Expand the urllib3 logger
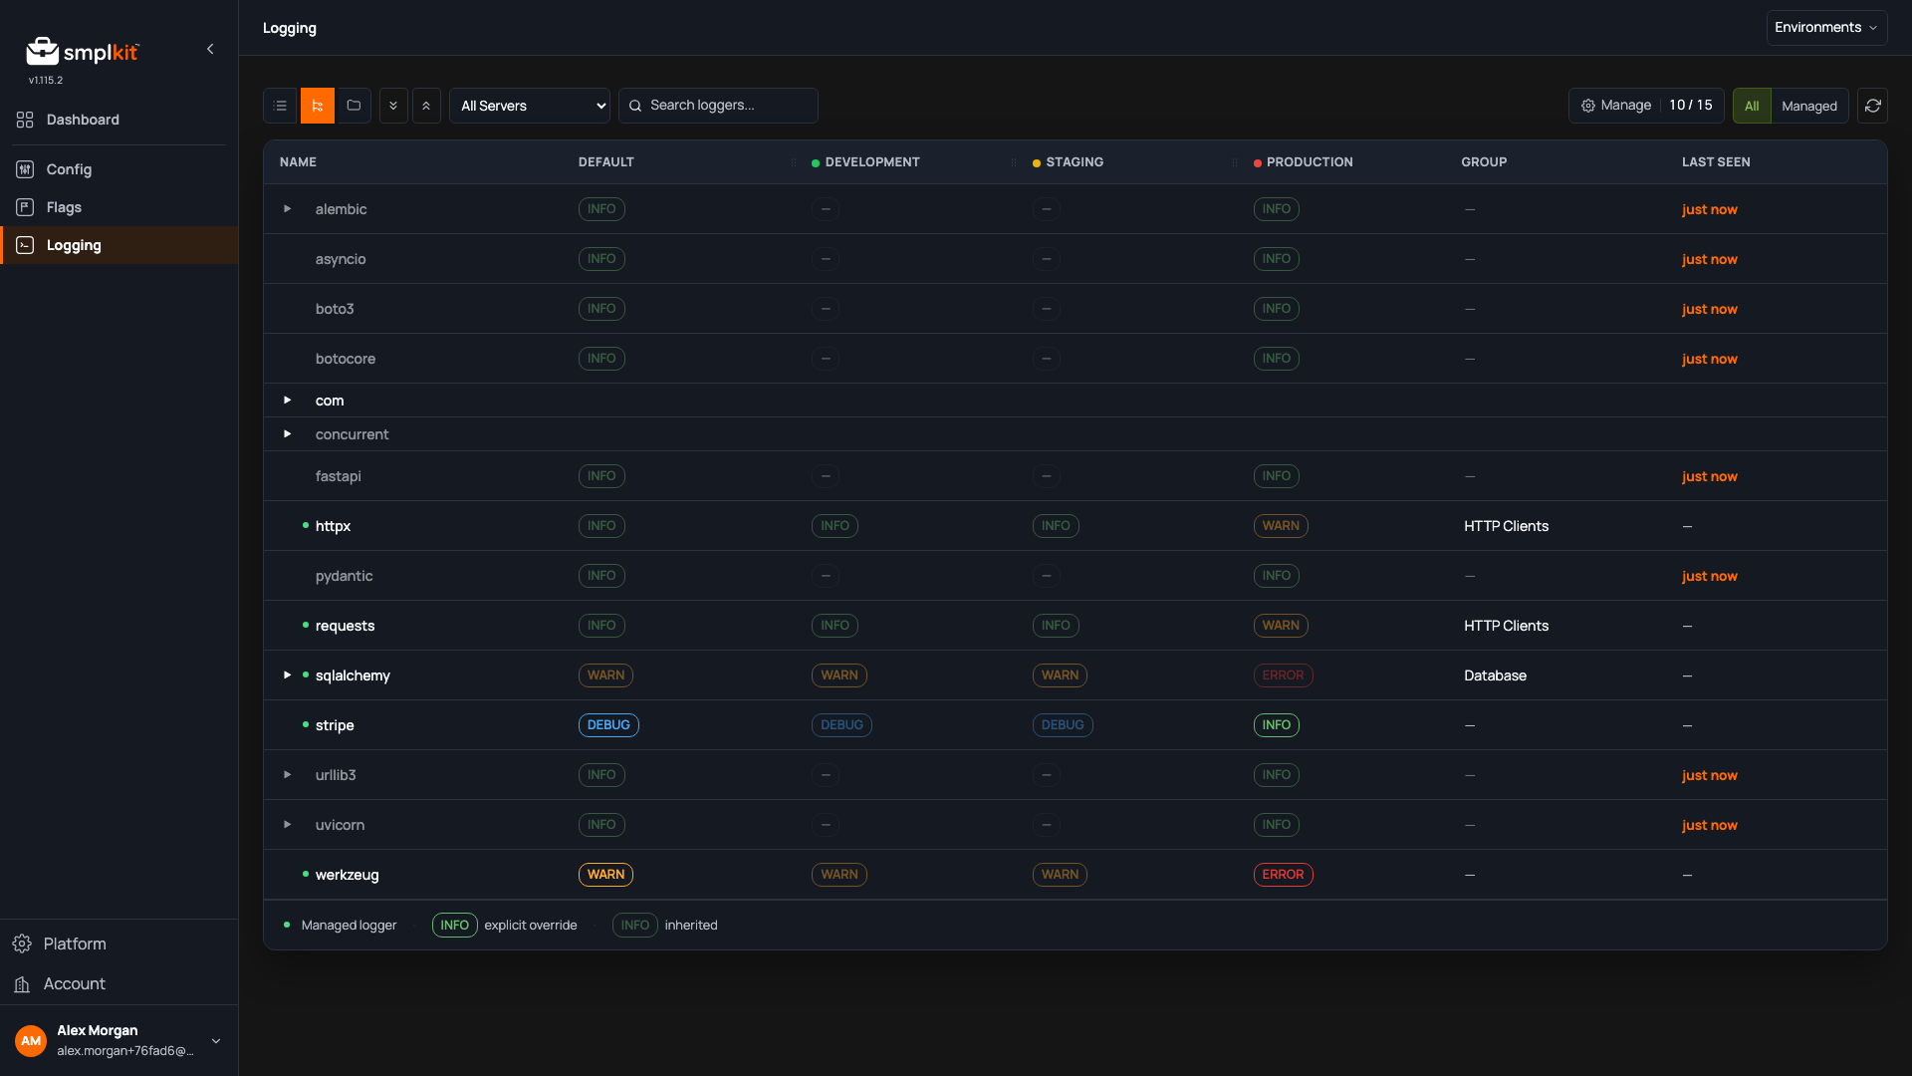Screen dimensions: 1912x1076 (288, 775)
